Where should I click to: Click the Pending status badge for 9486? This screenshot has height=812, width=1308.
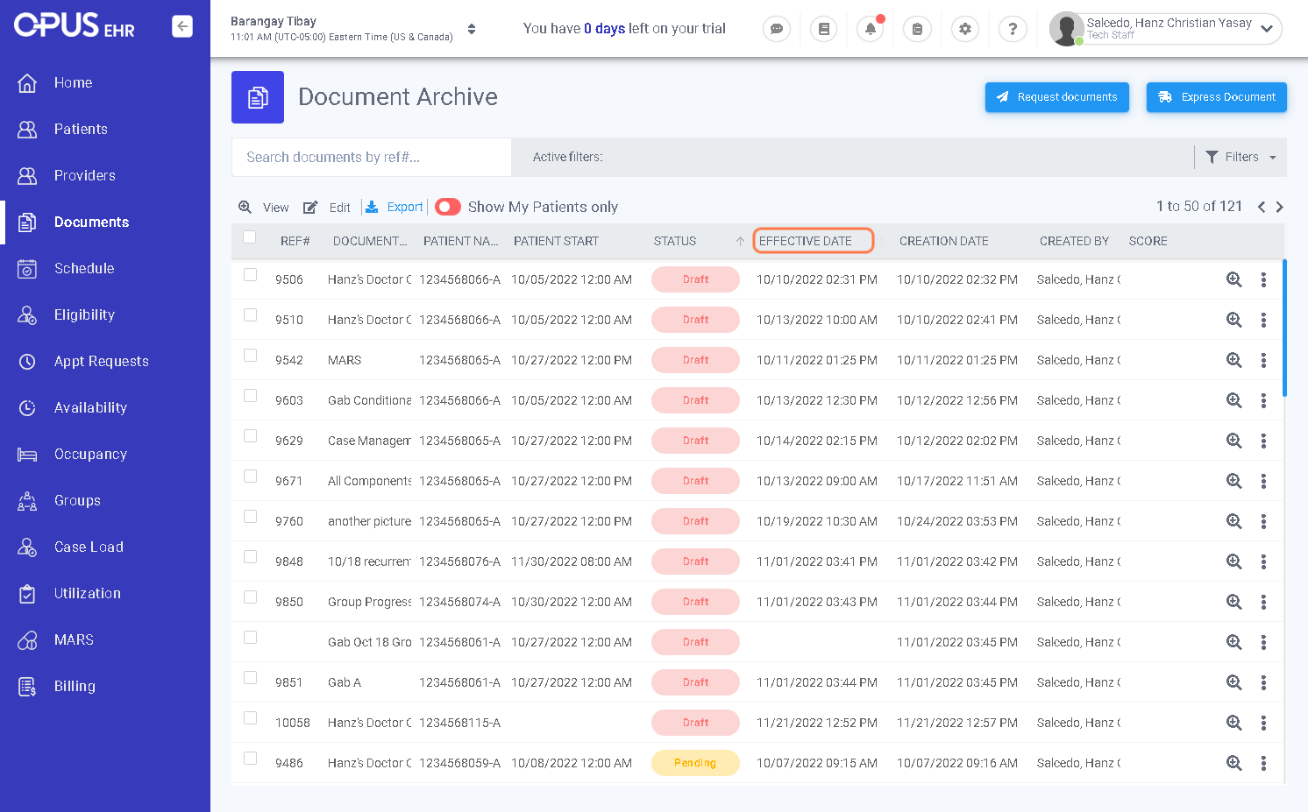pos(695,763)
